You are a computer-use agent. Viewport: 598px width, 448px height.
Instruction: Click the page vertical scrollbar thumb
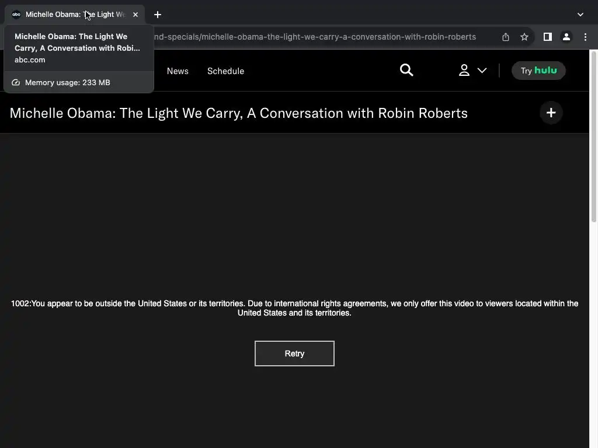(593, 136)
